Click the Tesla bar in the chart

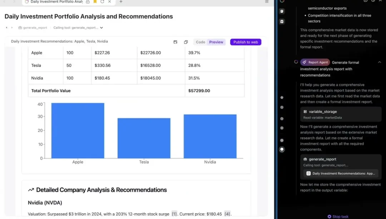coord(144,138)
